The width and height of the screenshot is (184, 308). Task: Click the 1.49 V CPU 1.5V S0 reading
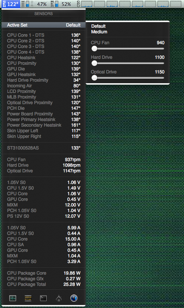(74, 188)
